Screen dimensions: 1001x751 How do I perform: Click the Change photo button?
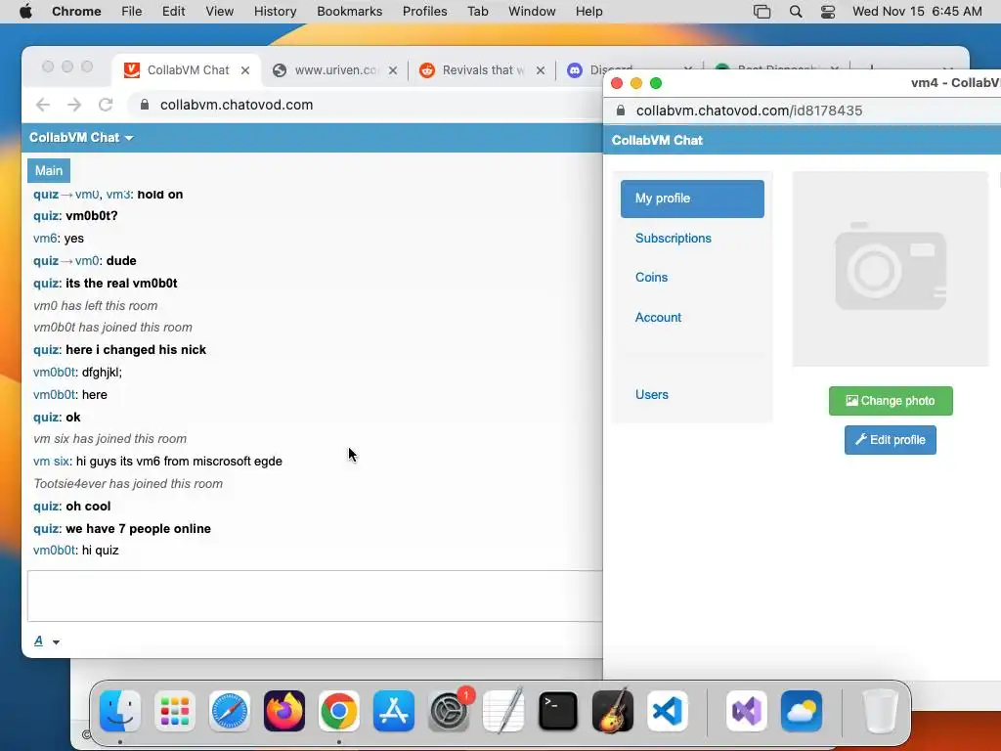click(891, 401)
